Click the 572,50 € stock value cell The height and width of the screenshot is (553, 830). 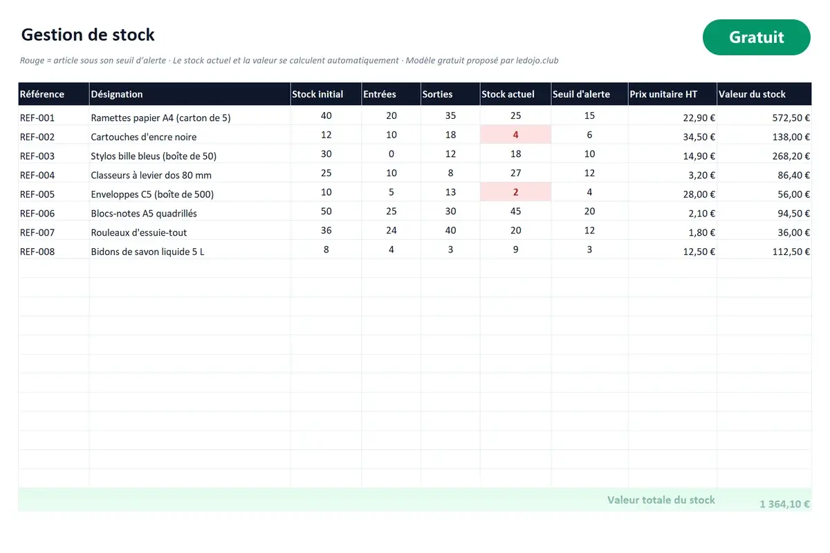coord(764,116)
